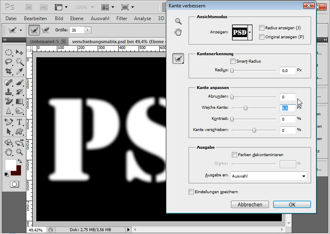
Task: Select the Lasso tool
Action: click(x=8, y=61)
